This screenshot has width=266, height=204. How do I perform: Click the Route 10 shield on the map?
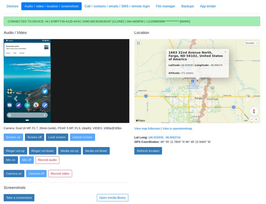click(x=248, y=96)
